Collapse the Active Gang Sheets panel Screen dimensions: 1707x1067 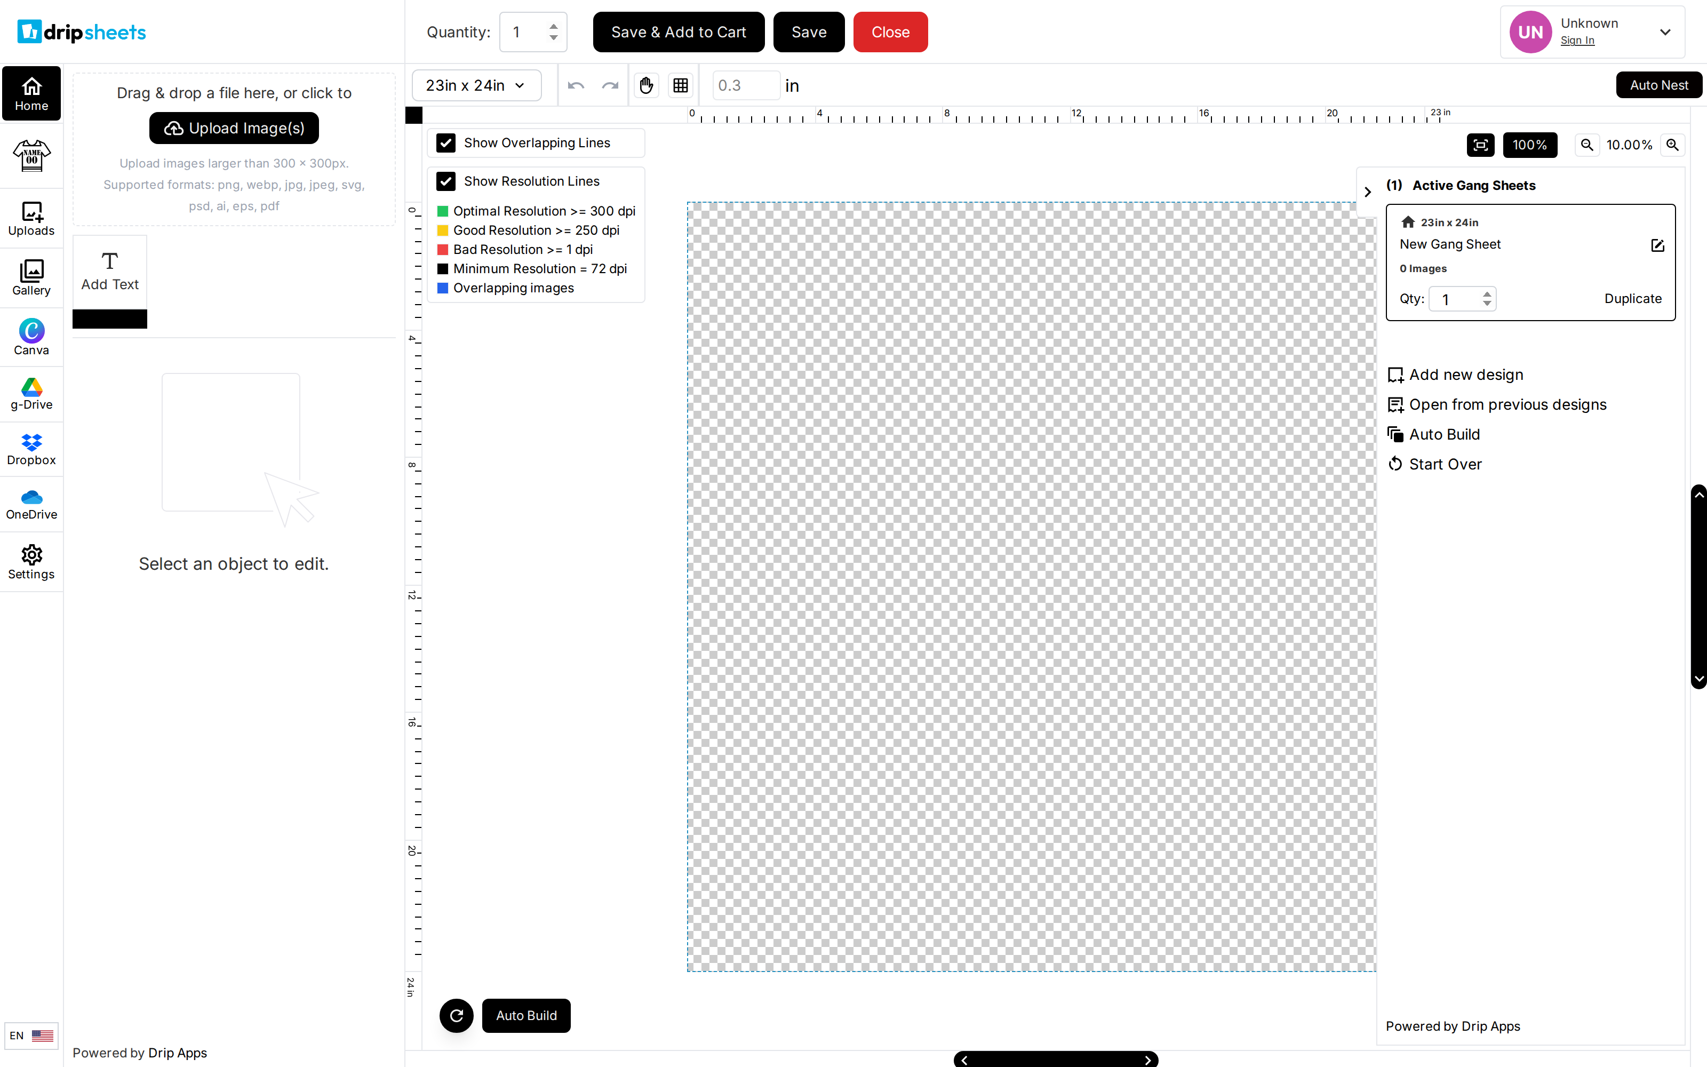1368,191
